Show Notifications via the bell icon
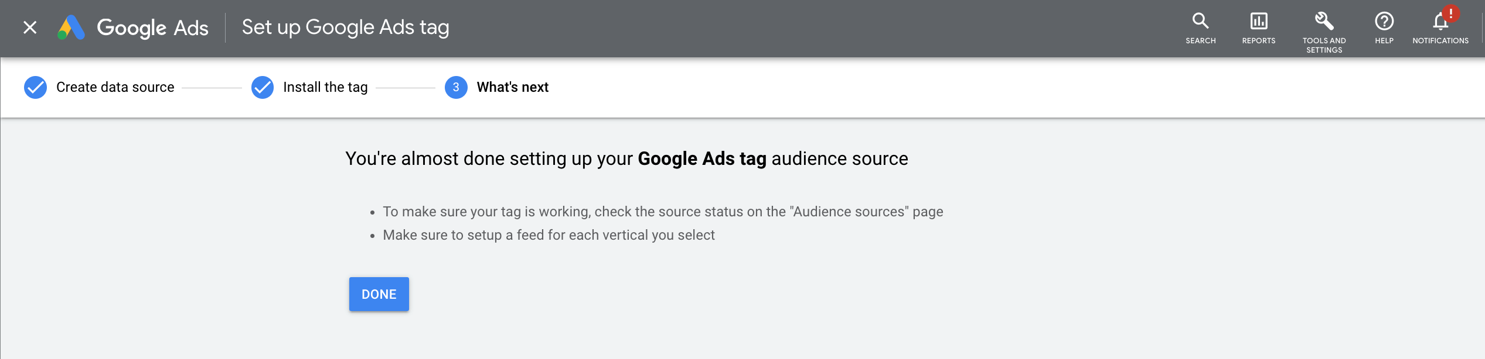 tap(1439, 23)
